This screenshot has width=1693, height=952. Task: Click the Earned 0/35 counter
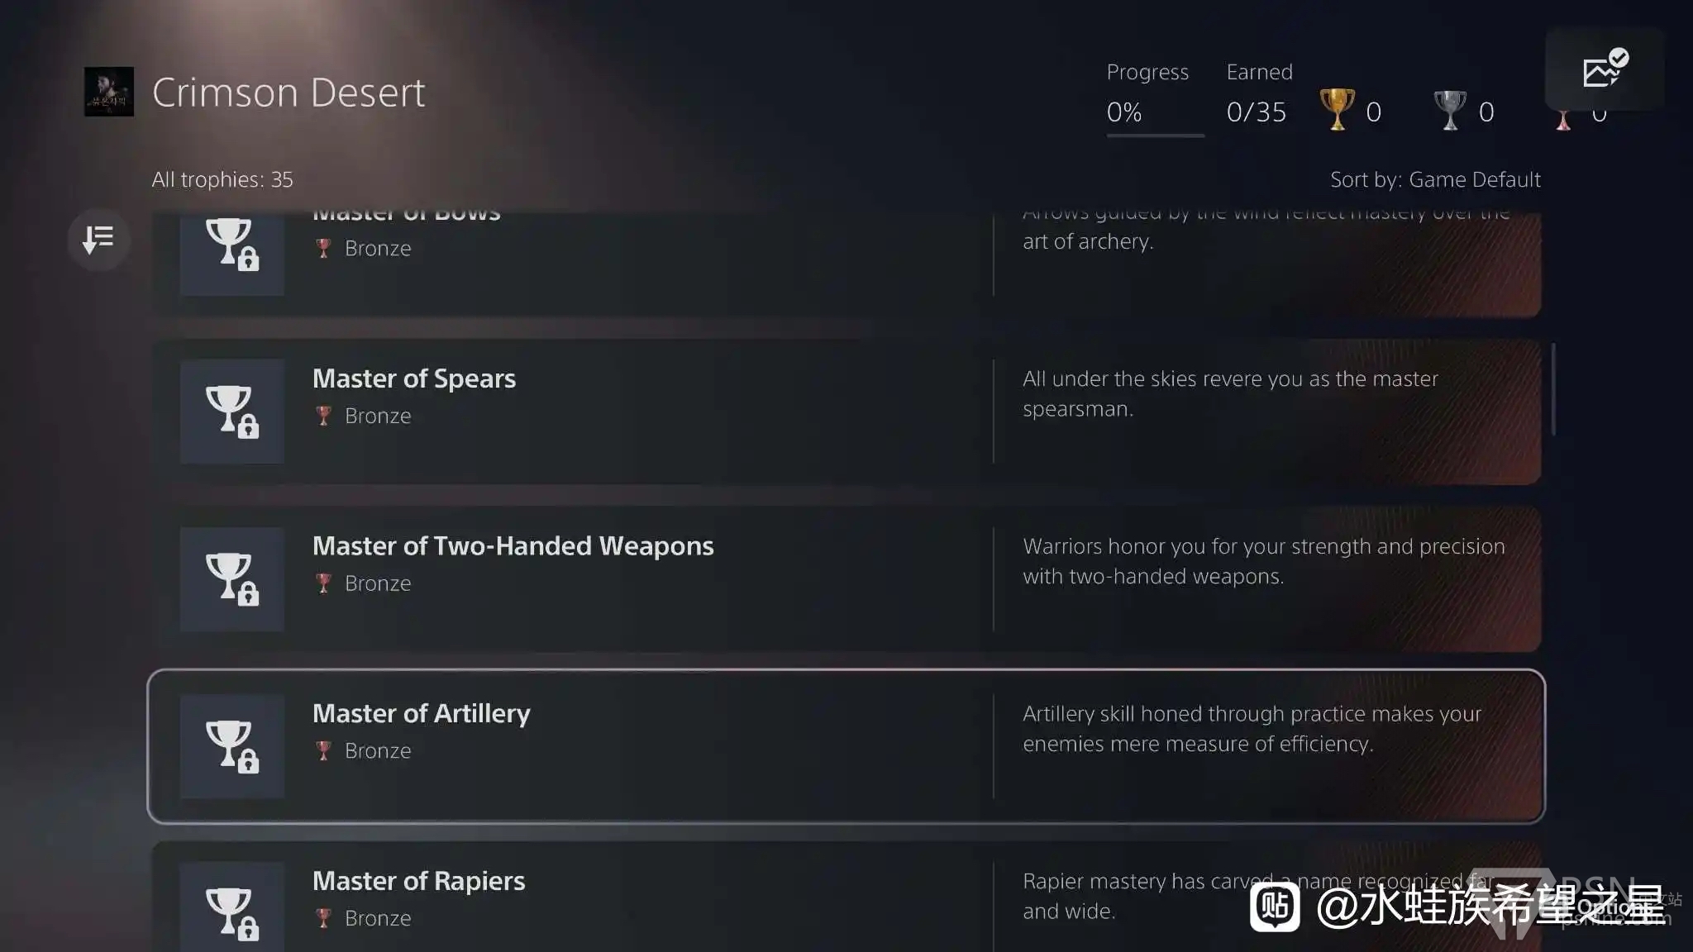(x=1256, y=112)
